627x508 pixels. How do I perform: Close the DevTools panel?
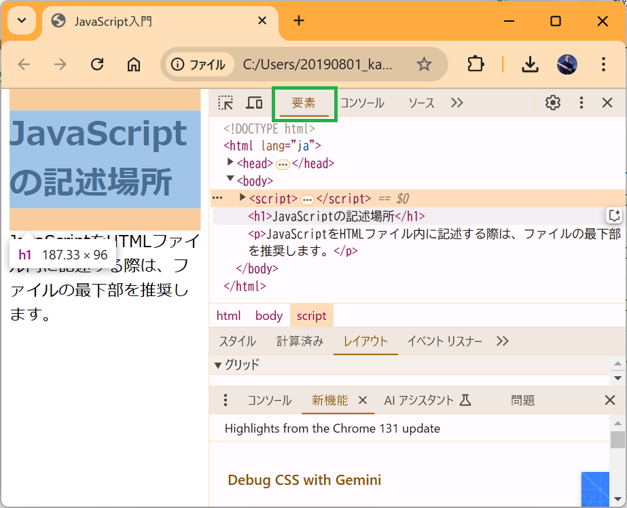tap(608, 103)
